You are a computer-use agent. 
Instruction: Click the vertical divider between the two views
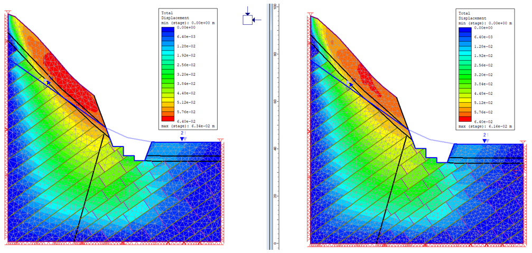(x=270, y=126)
